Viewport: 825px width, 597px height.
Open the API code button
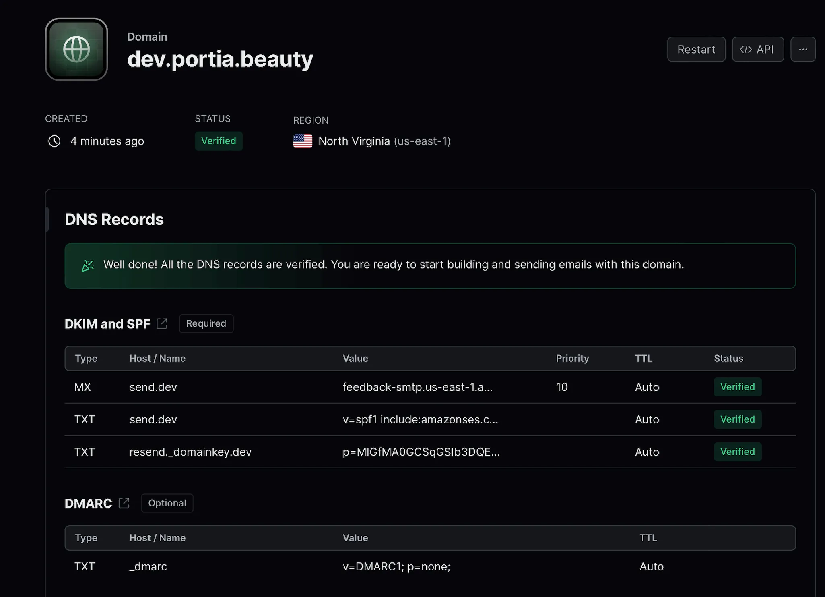757,49
